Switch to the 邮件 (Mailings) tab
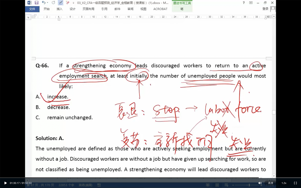The width and height of the screenshot is (301, 188). (117, 9)
